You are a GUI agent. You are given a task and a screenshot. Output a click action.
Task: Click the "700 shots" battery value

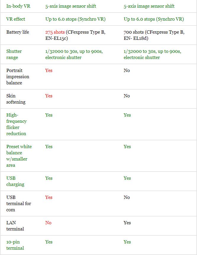pyautogui.click(x=134, y=32)
